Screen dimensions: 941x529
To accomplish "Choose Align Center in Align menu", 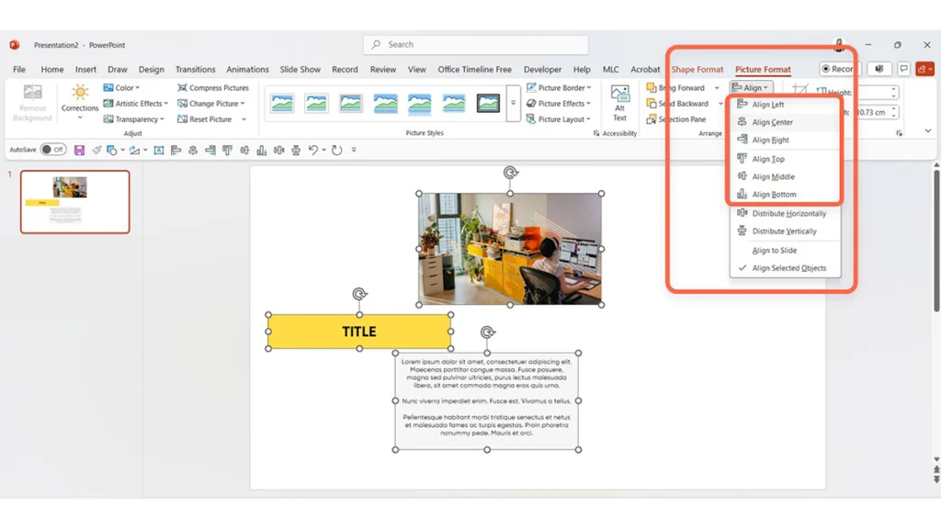I will pos(785,122).
